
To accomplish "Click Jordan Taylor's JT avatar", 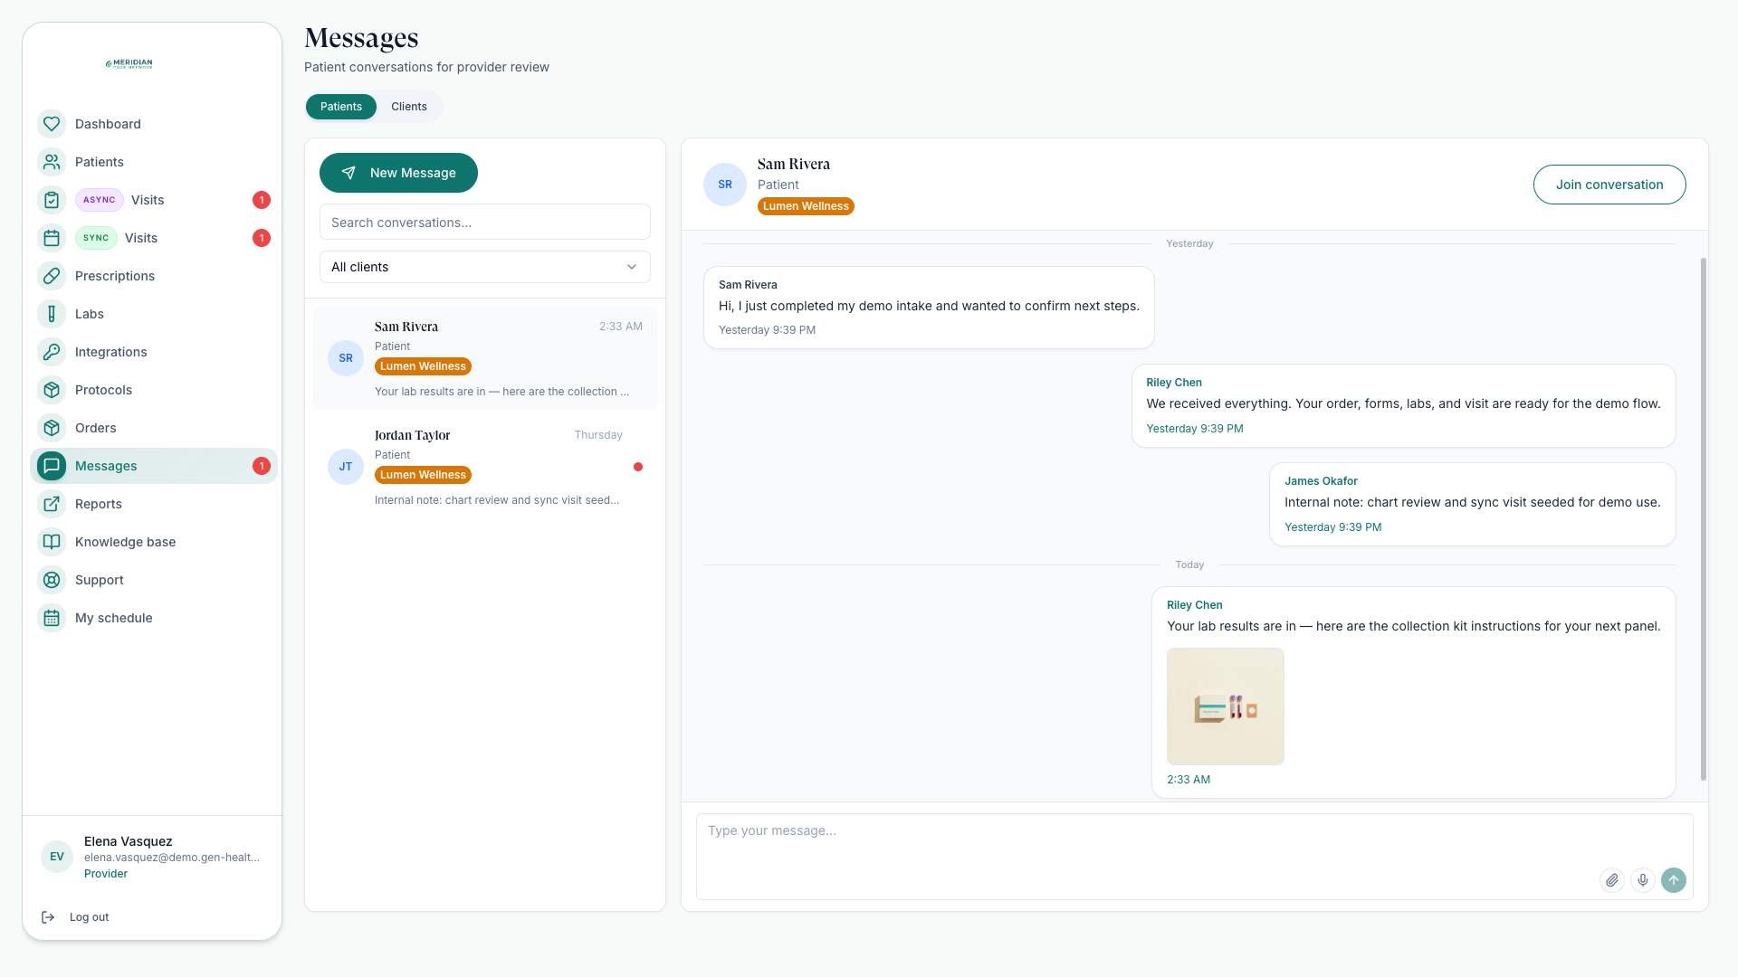I will 346,467.
